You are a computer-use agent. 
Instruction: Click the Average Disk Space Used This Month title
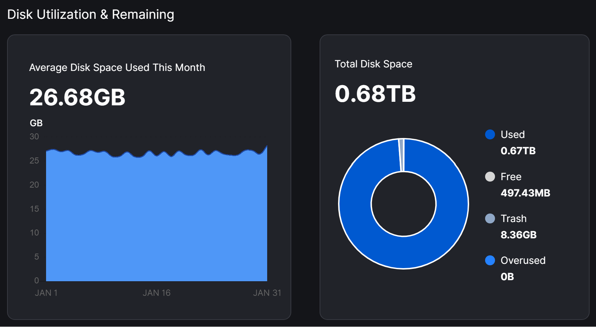(x=117, y=67)
